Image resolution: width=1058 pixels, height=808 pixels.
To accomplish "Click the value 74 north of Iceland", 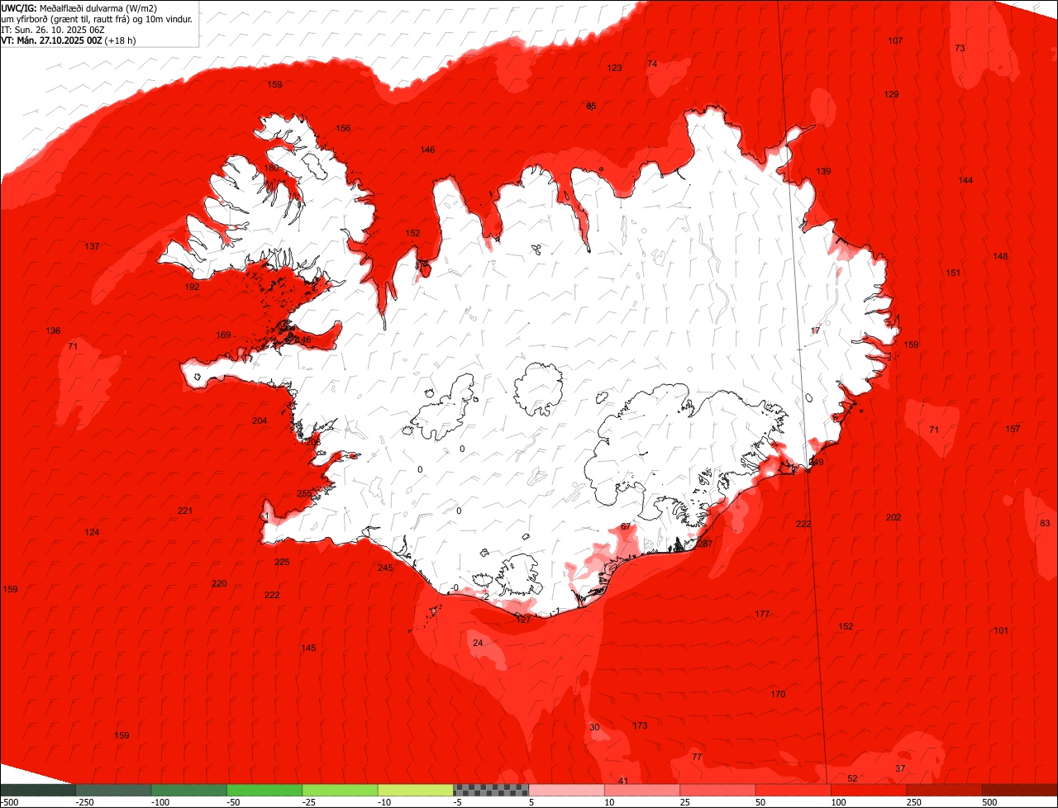I will (652, 64).
